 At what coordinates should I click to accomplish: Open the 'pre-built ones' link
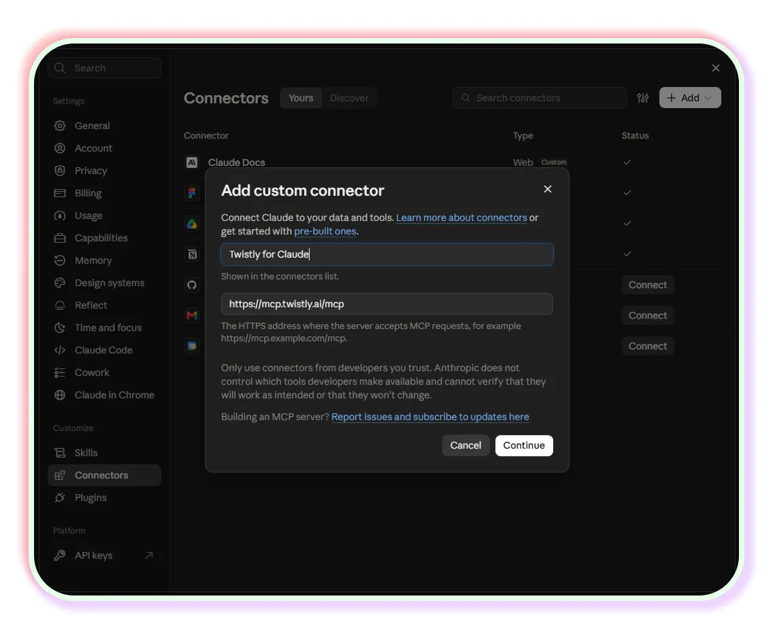[325, 231]
